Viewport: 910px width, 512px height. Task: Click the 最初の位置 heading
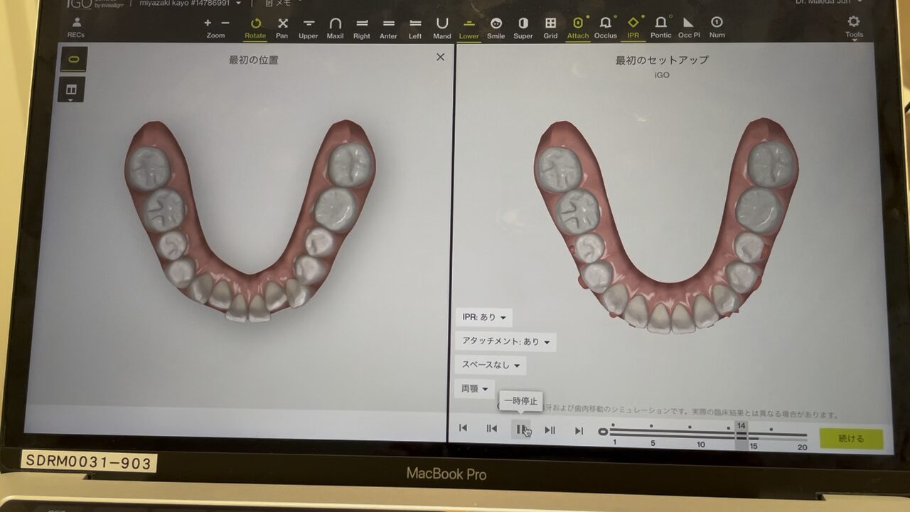tap(253, 60)
